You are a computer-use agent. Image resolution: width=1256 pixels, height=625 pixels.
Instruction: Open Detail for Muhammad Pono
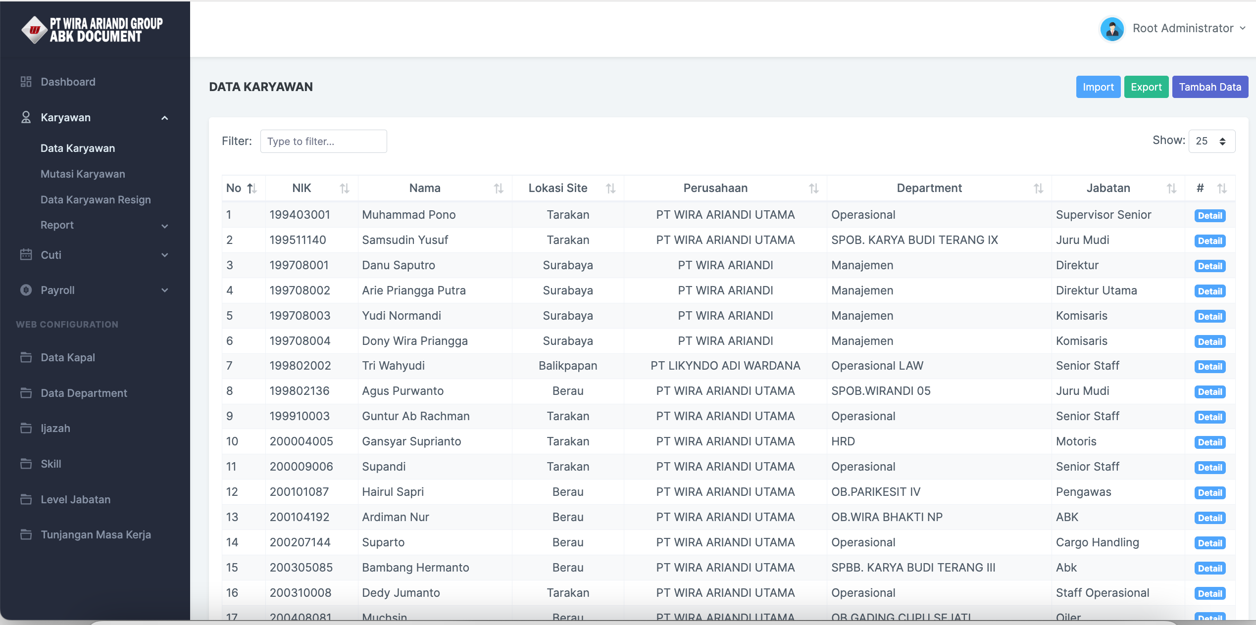click(x=1209, y=216)
